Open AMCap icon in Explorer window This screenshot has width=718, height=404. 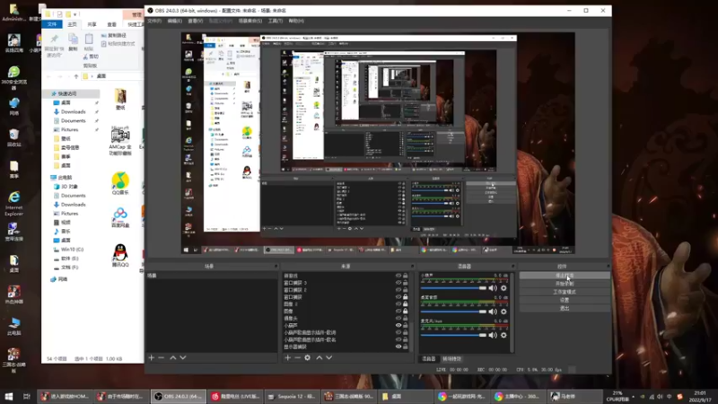click(120, 140)
